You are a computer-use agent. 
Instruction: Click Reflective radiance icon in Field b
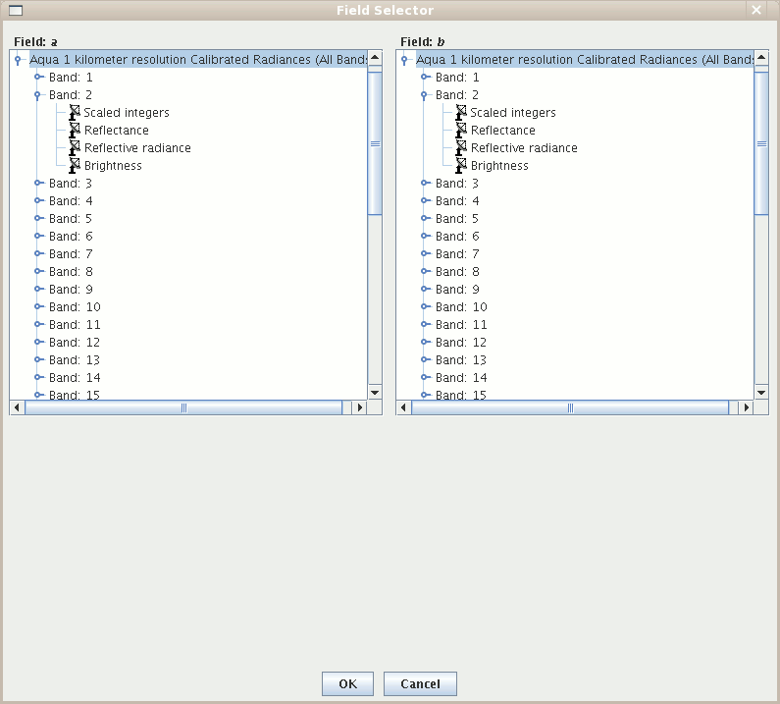pos(461,148)
